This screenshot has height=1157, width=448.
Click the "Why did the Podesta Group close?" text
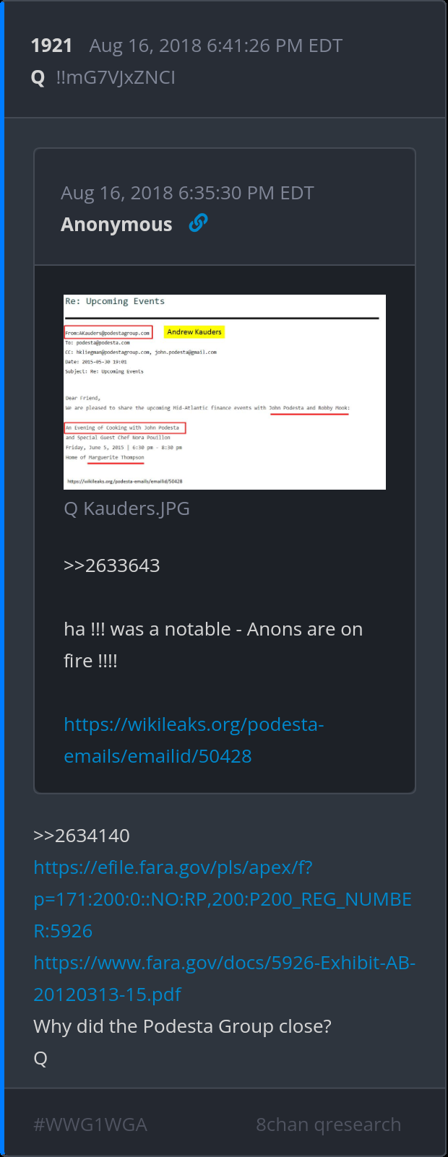tap(182, 1026)
